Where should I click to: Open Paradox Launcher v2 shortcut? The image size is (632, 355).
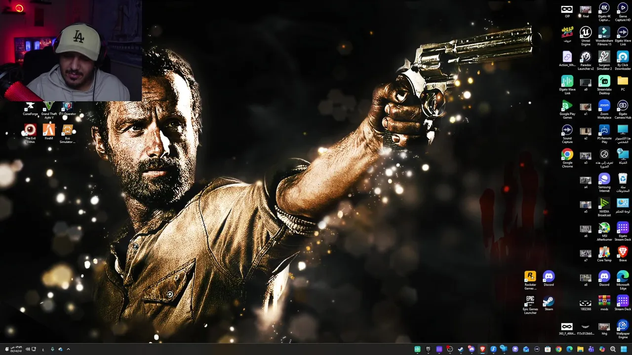(x=586, y=61)
